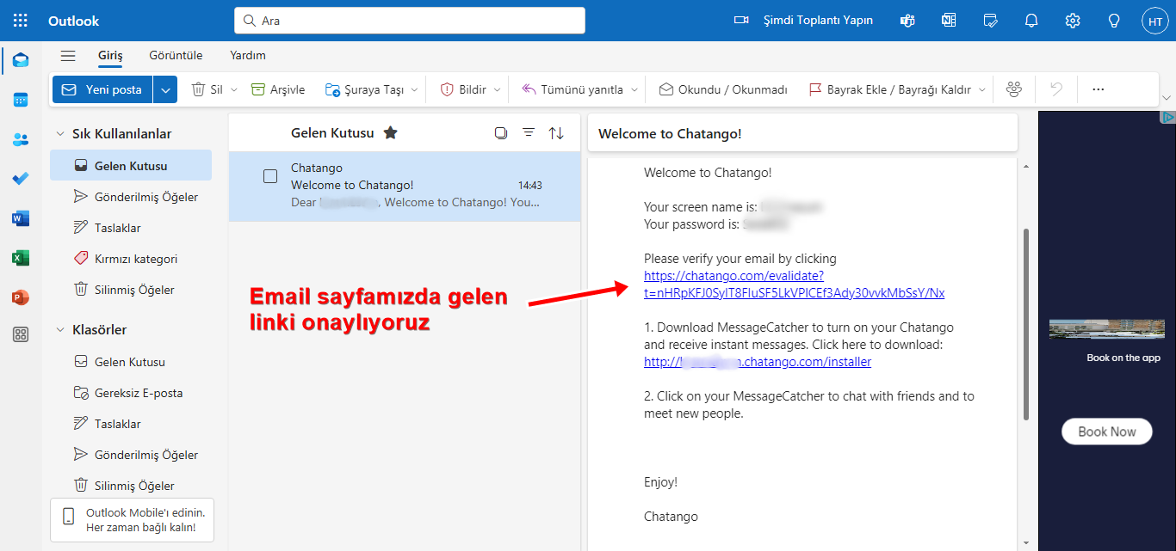1176x551 pixels.
Task: Open the Bayrak Ekle dropdown arrow
Action: tap(982, 89)
